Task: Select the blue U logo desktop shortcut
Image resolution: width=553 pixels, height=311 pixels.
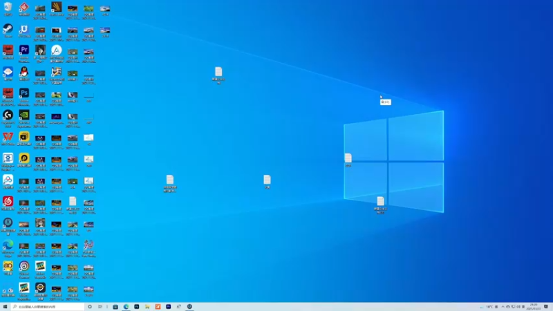Action: (x=24, y=30)
